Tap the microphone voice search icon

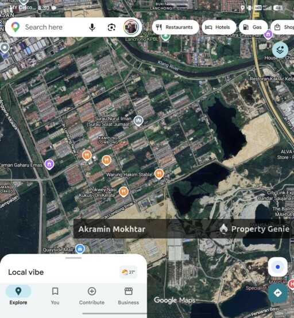coord(92,27)
